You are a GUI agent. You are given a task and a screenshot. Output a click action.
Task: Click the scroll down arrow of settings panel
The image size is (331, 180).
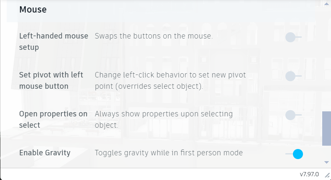(326, 162)
